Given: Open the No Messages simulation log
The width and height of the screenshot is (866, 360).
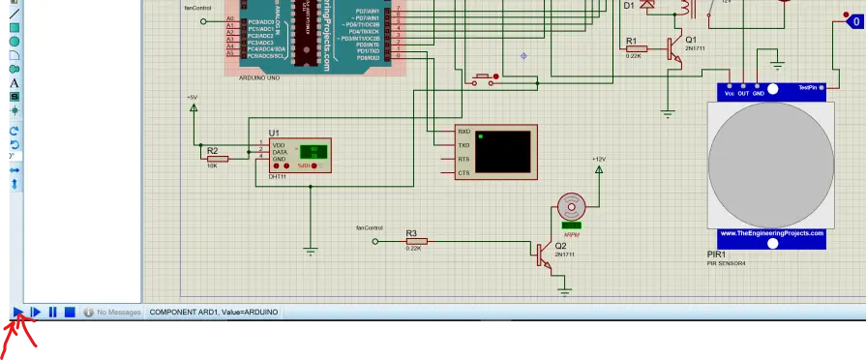Looking at the screenshot, I should tap(112, 312).
